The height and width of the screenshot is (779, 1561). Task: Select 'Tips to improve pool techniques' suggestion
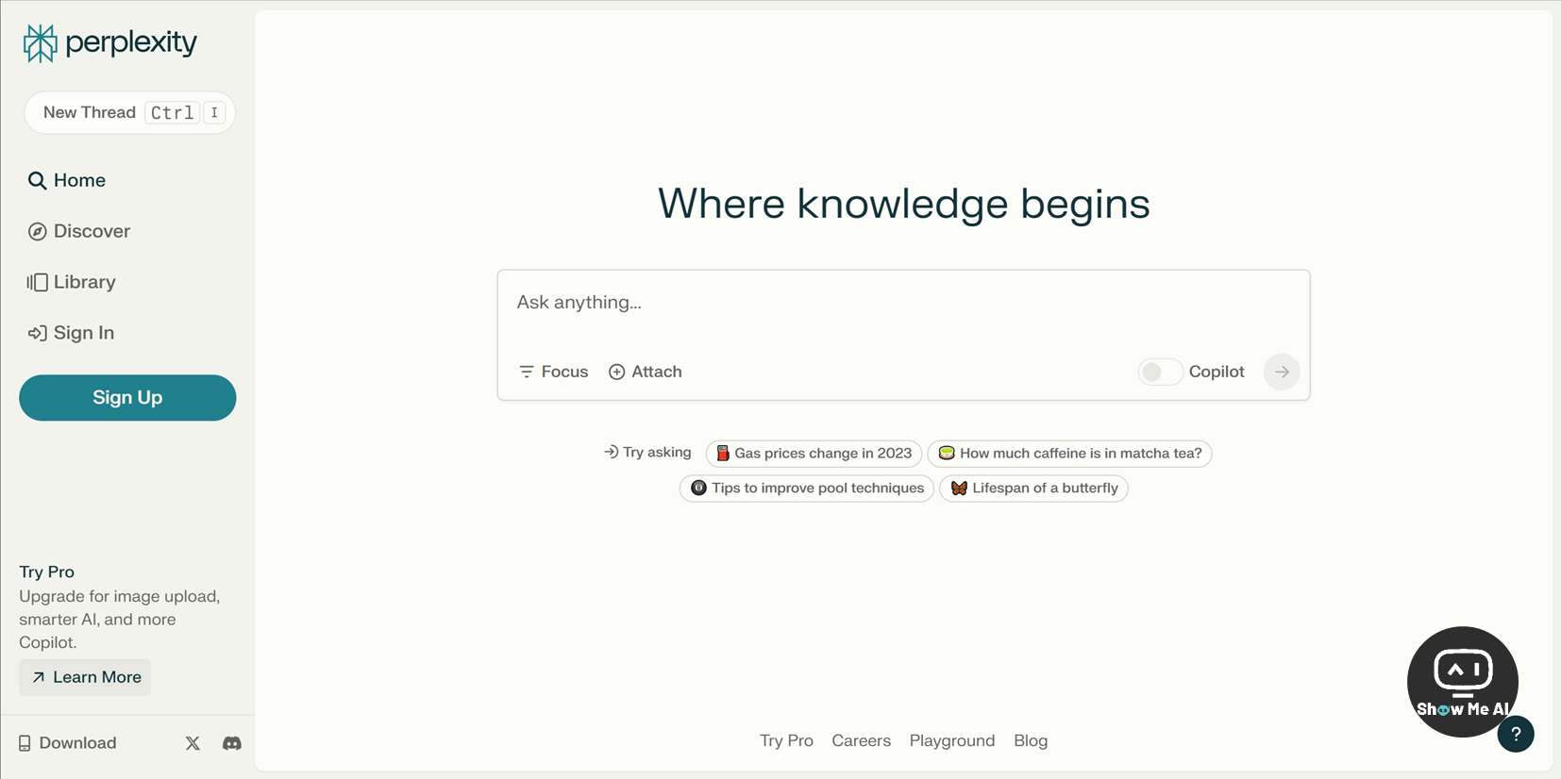[807, 489]
